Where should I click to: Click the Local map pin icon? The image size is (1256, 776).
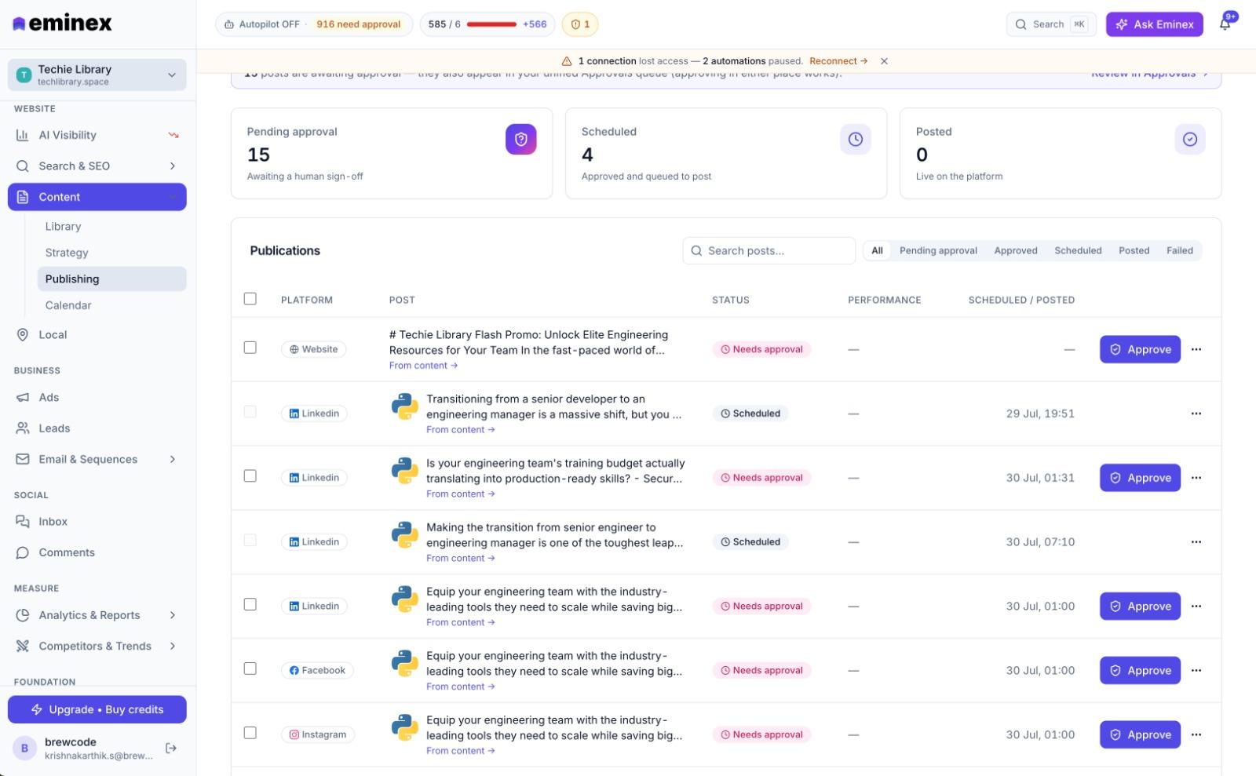22,334
